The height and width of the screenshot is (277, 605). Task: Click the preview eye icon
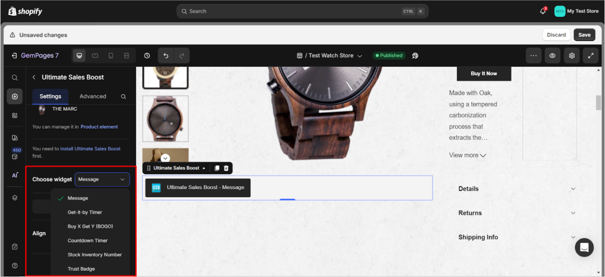coord(552,56)
